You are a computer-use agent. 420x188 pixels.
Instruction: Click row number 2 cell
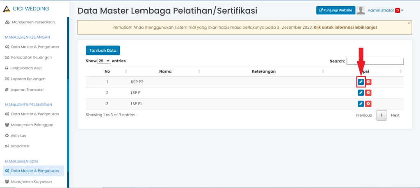click(107, 93)
